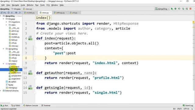Run the djangoblog configuration
Viewport: 195px width, 110px height.
(x=172, y=9)
